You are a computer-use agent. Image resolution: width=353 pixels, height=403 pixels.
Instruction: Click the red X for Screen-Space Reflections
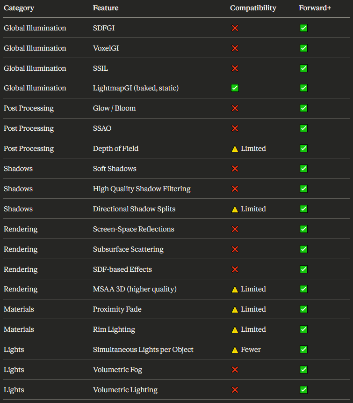(235, 229)
